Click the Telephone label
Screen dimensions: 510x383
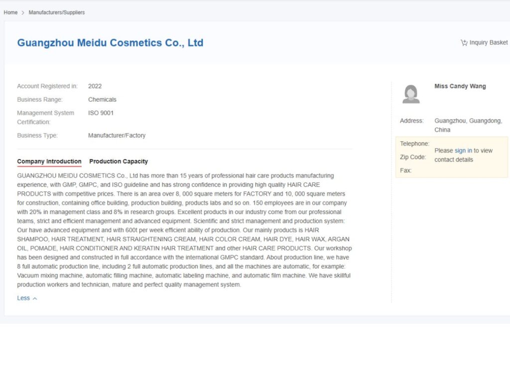click(415, 144)
